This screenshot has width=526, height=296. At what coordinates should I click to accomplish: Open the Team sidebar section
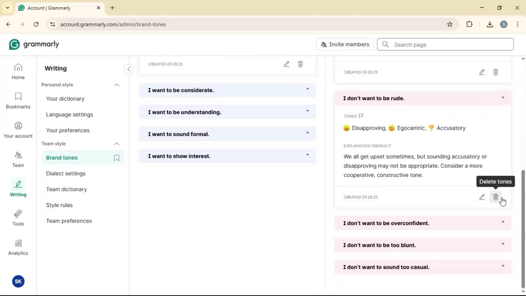(x=18, y=159)
